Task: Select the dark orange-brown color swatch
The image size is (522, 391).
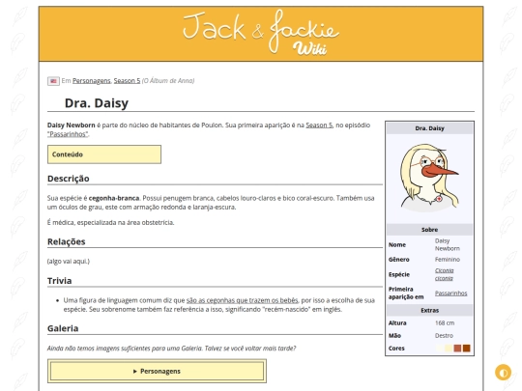Action: [x=466, y=349]
